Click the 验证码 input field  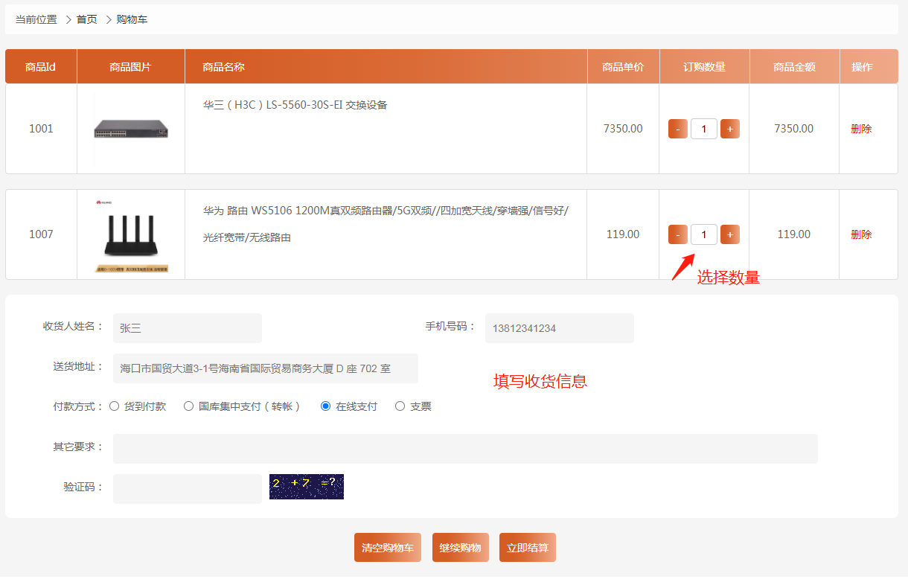pos(188,489)
